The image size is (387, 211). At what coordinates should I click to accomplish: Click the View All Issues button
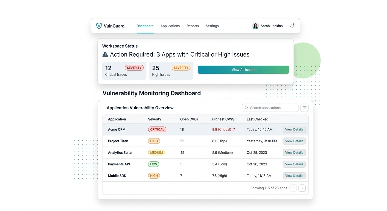(x=243, y=70)
